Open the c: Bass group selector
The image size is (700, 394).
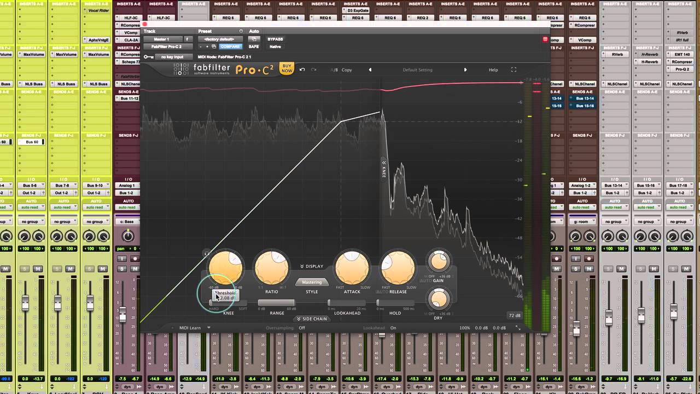click(127, 222)
